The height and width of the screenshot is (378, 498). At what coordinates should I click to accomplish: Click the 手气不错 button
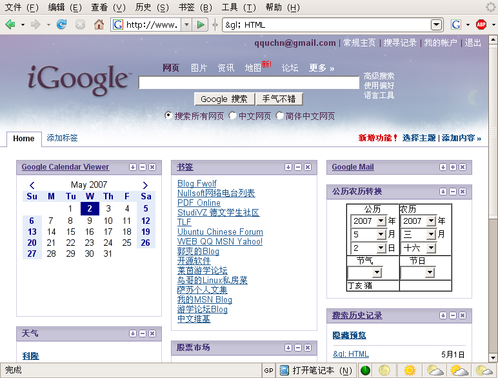(279, 99)
